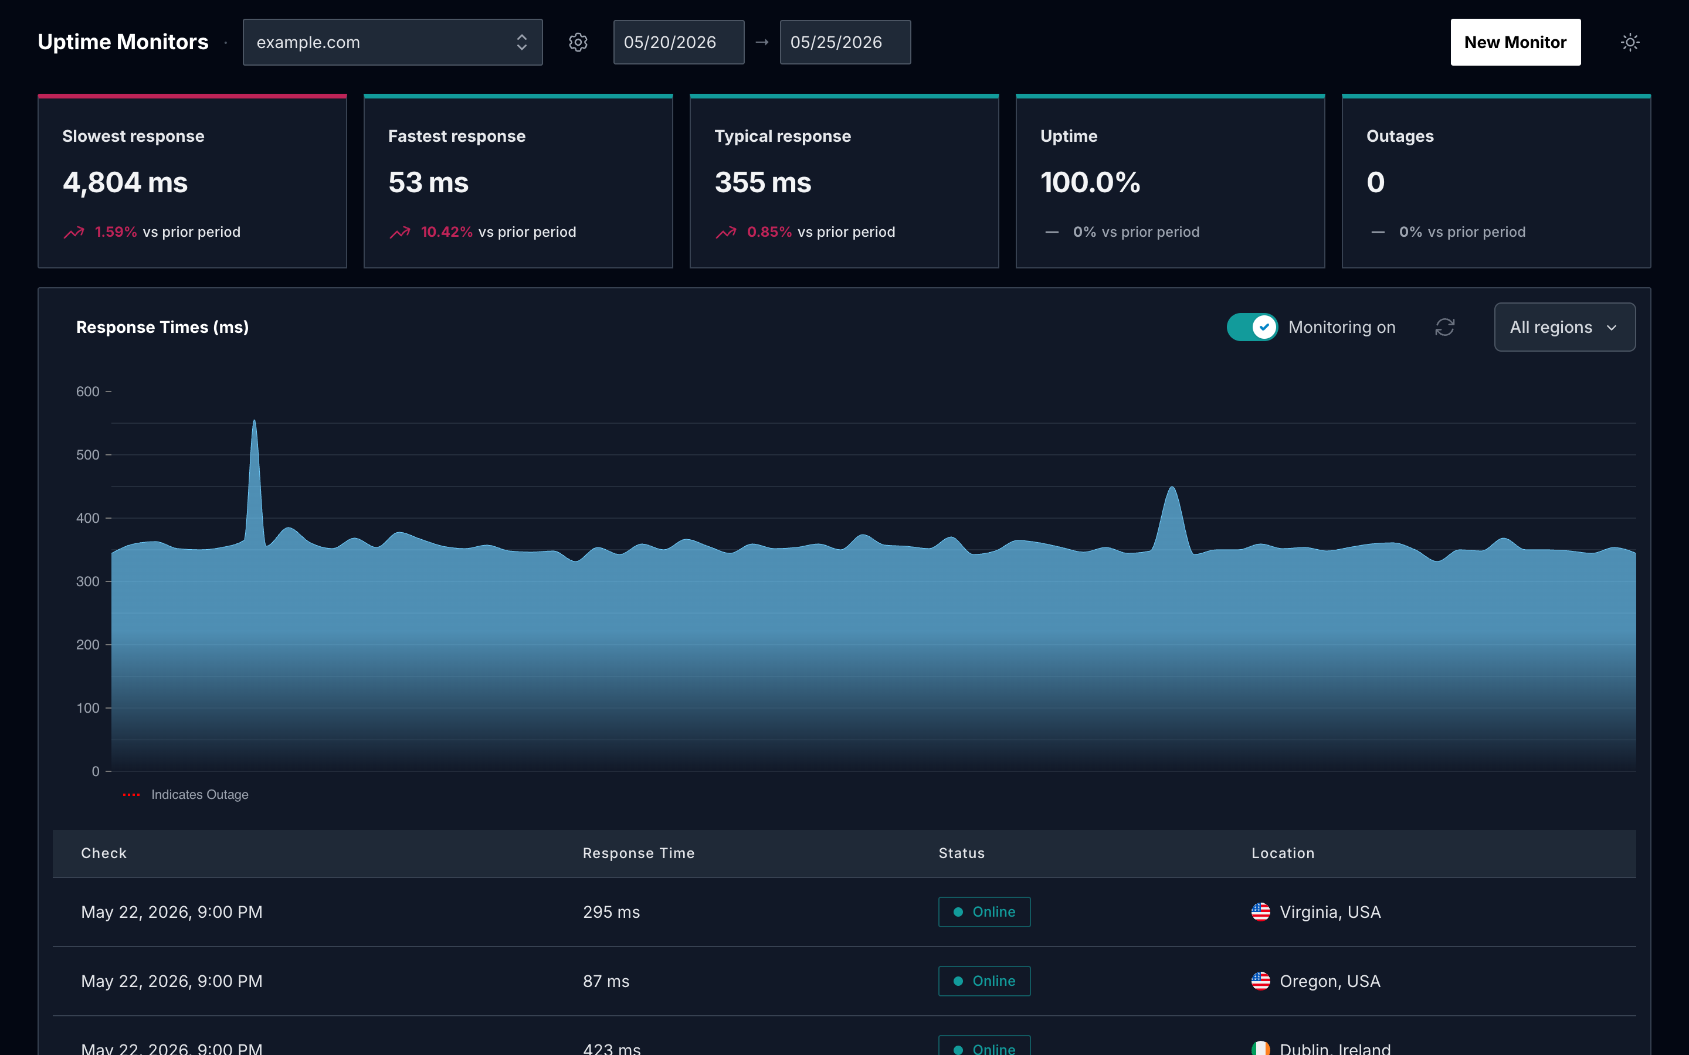Click the 355 ms typical response value

pos(763,183)
